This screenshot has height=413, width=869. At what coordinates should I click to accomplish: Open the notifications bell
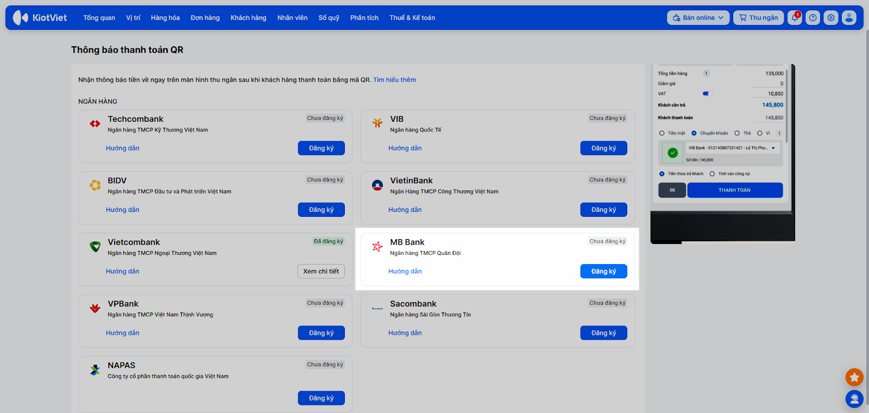pos(795,18)
